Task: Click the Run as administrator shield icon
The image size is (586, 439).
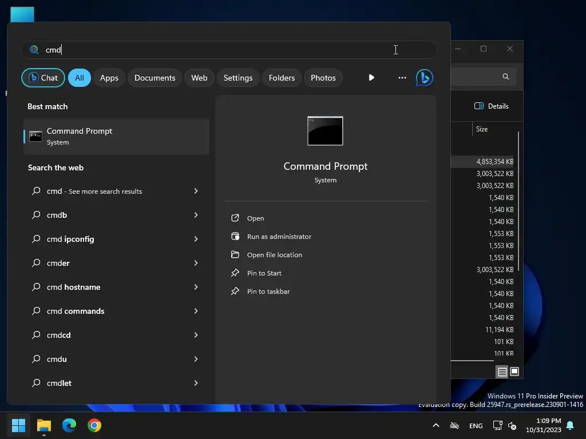Action: (x=235, y=236)
